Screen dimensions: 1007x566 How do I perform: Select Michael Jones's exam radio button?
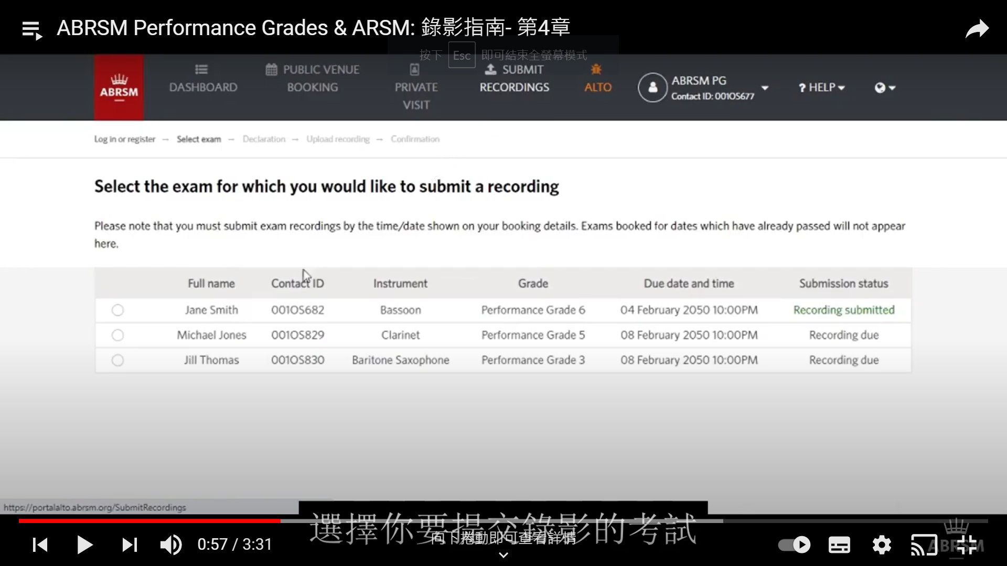click(x=117, y=335)
